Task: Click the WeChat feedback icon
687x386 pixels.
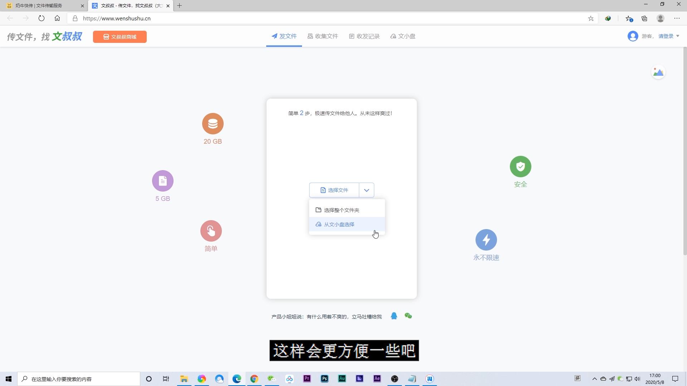Action: (x=408, y=316)
